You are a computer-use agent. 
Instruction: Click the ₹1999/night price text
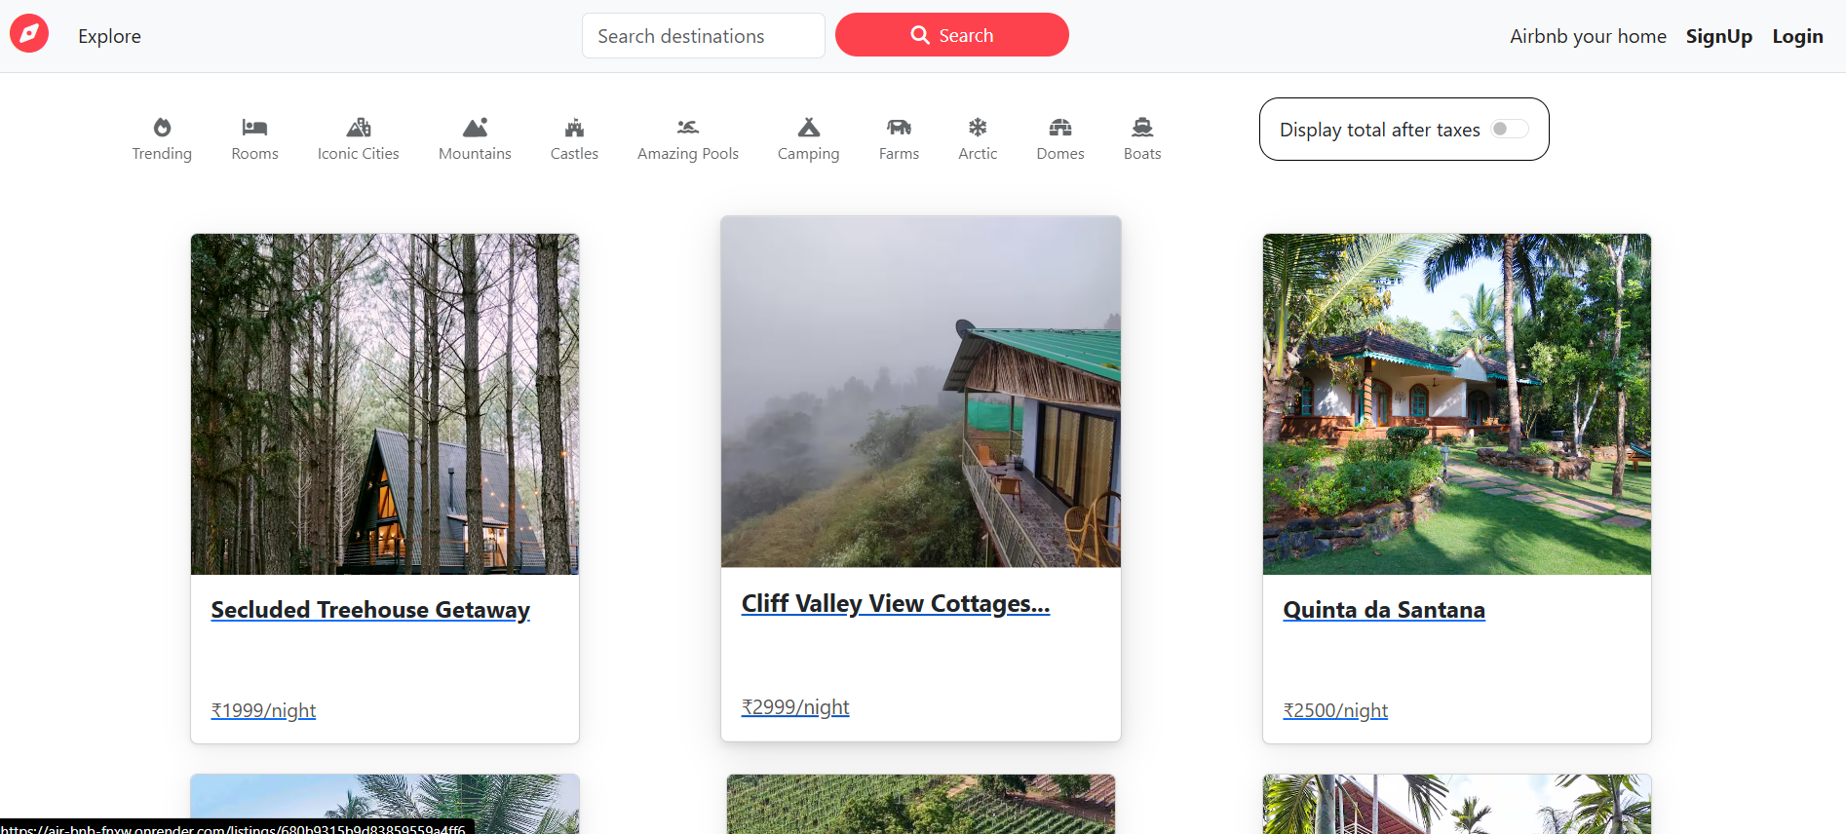(263, 710)
